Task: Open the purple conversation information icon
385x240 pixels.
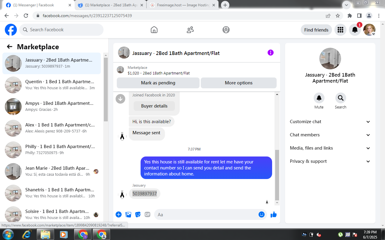Action: pos(271,53)
